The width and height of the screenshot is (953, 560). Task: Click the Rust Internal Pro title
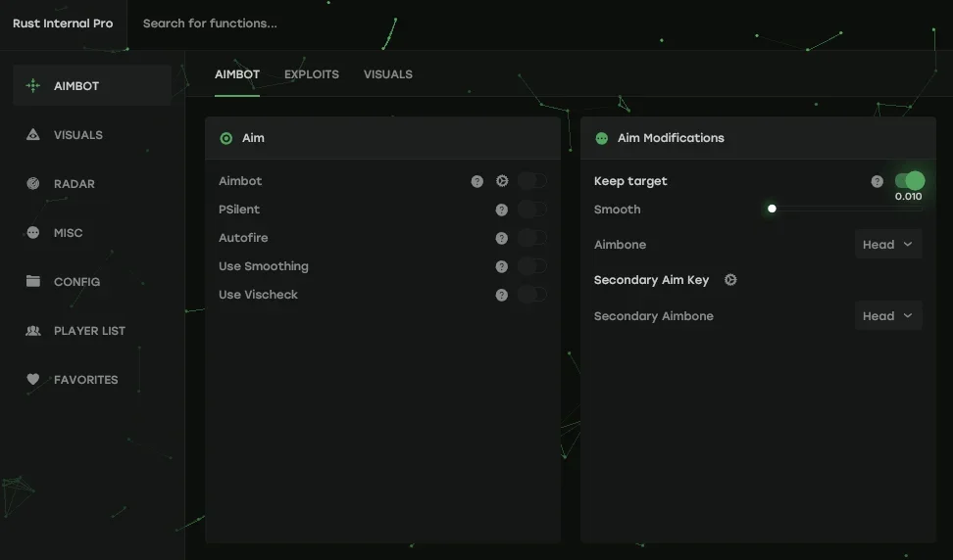pyautogui.click(x=63, y=23)
